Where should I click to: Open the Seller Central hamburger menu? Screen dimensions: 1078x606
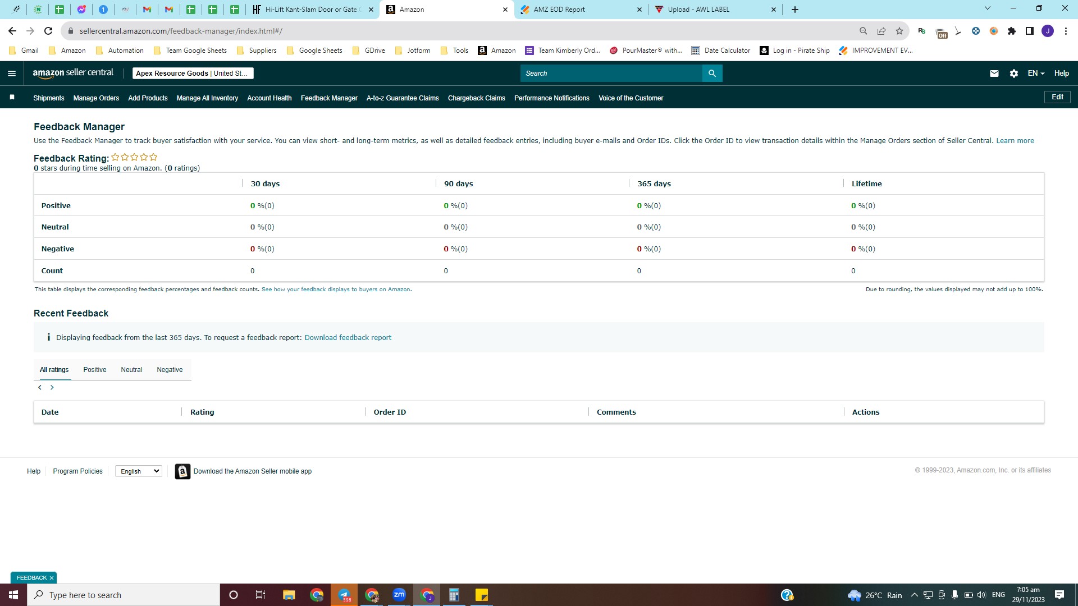12,74
